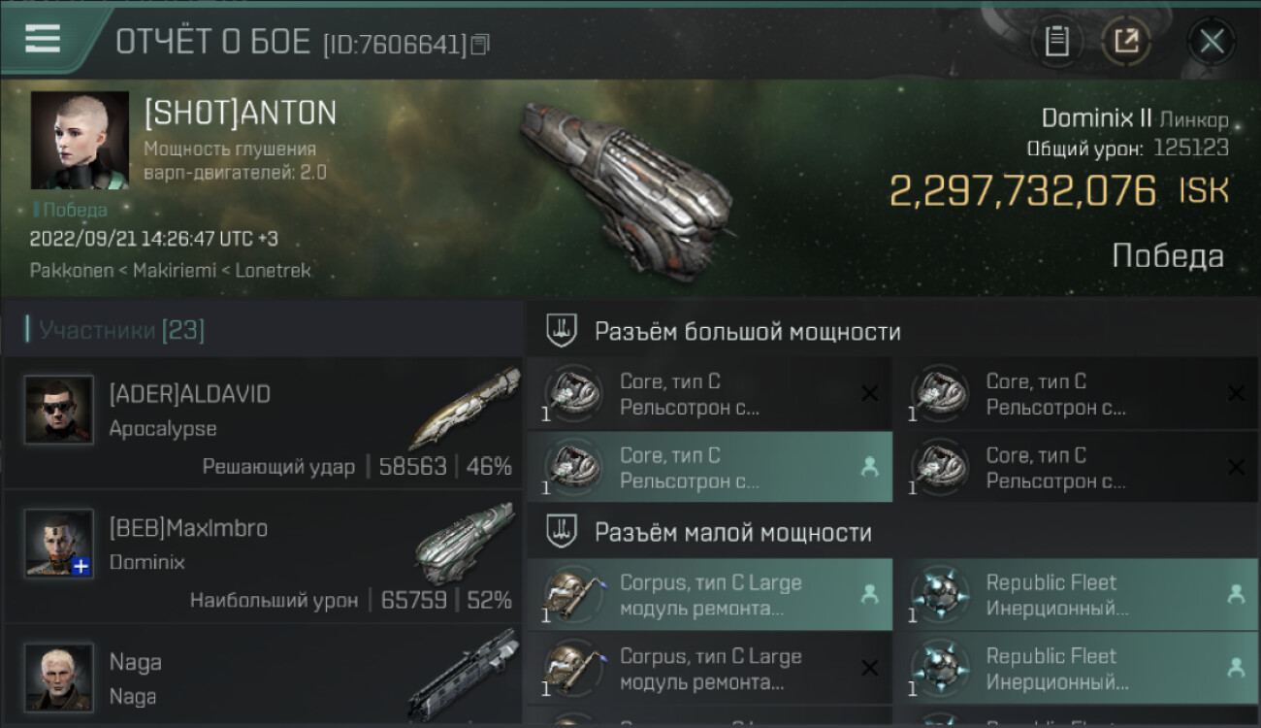Close the battle report window
Viewport: 1261px width, 728px height.
point(1212,41)
